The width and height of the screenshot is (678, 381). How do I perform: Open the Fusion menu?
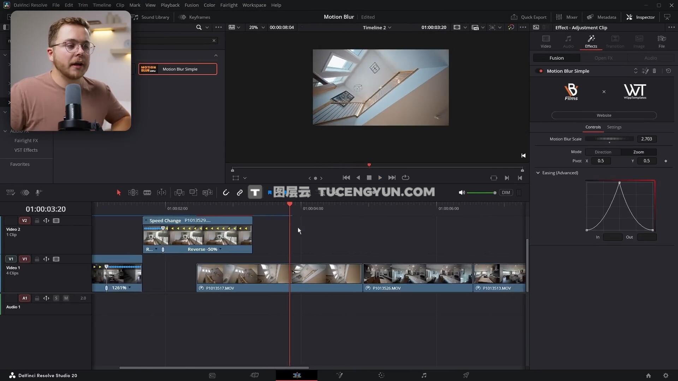[191, 5]
